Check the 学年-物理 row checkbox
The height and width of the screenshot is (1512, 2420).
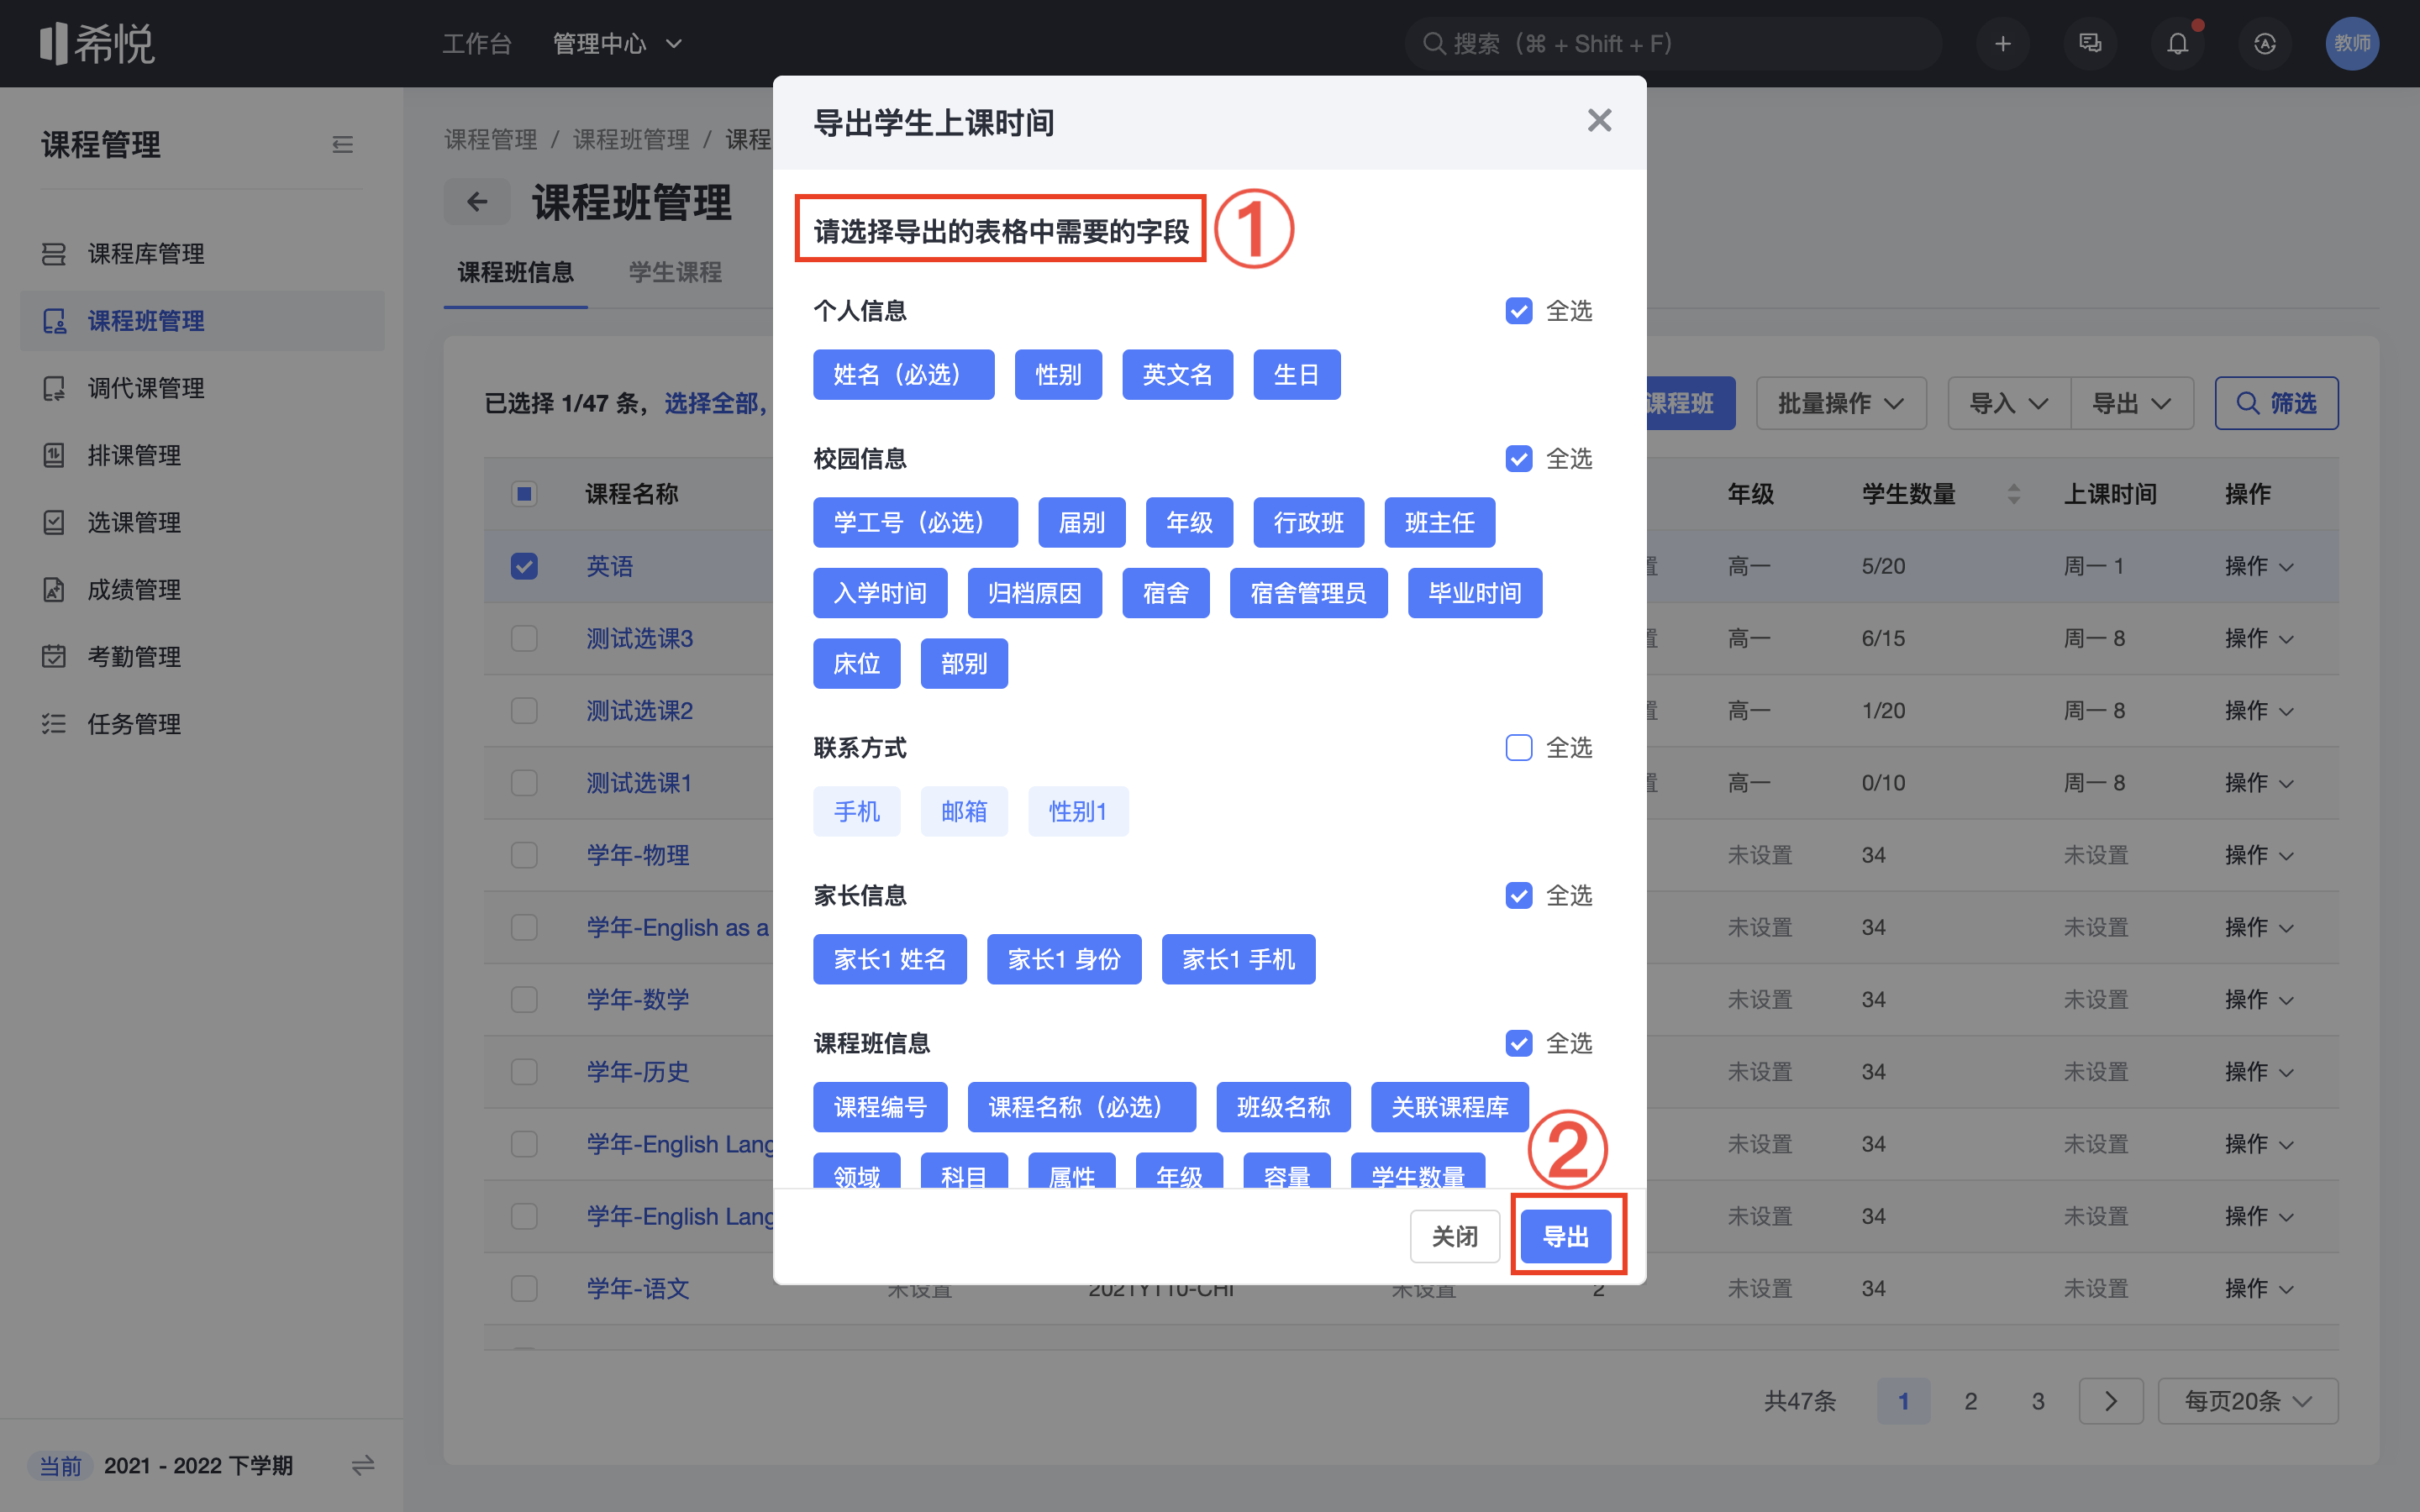(x=524, y=855)
